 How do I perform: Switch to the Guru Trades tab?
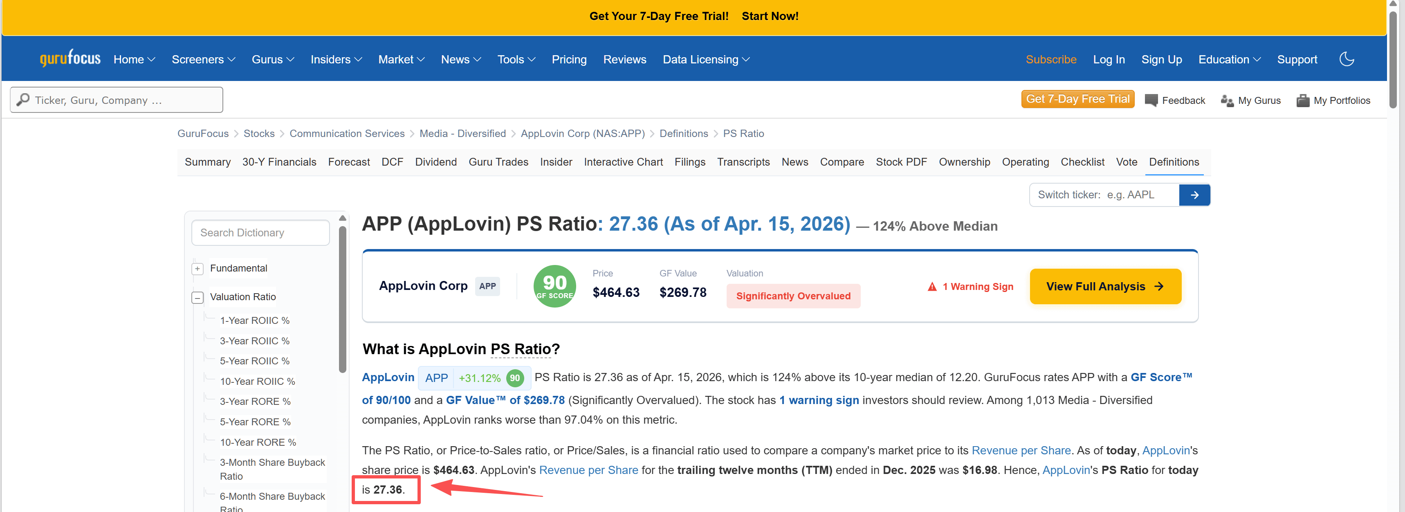point(498,162)
